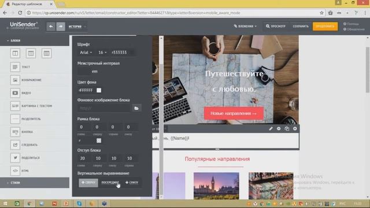Click the browser back arrow
Viewport: 370px width, 208px height.
(5, 13)
